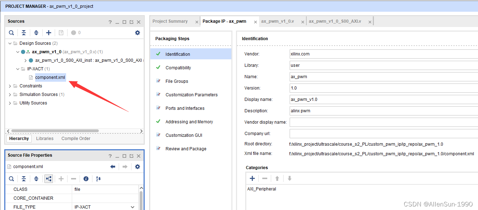
Task: Click the Library input field
Action: (384, 65)
